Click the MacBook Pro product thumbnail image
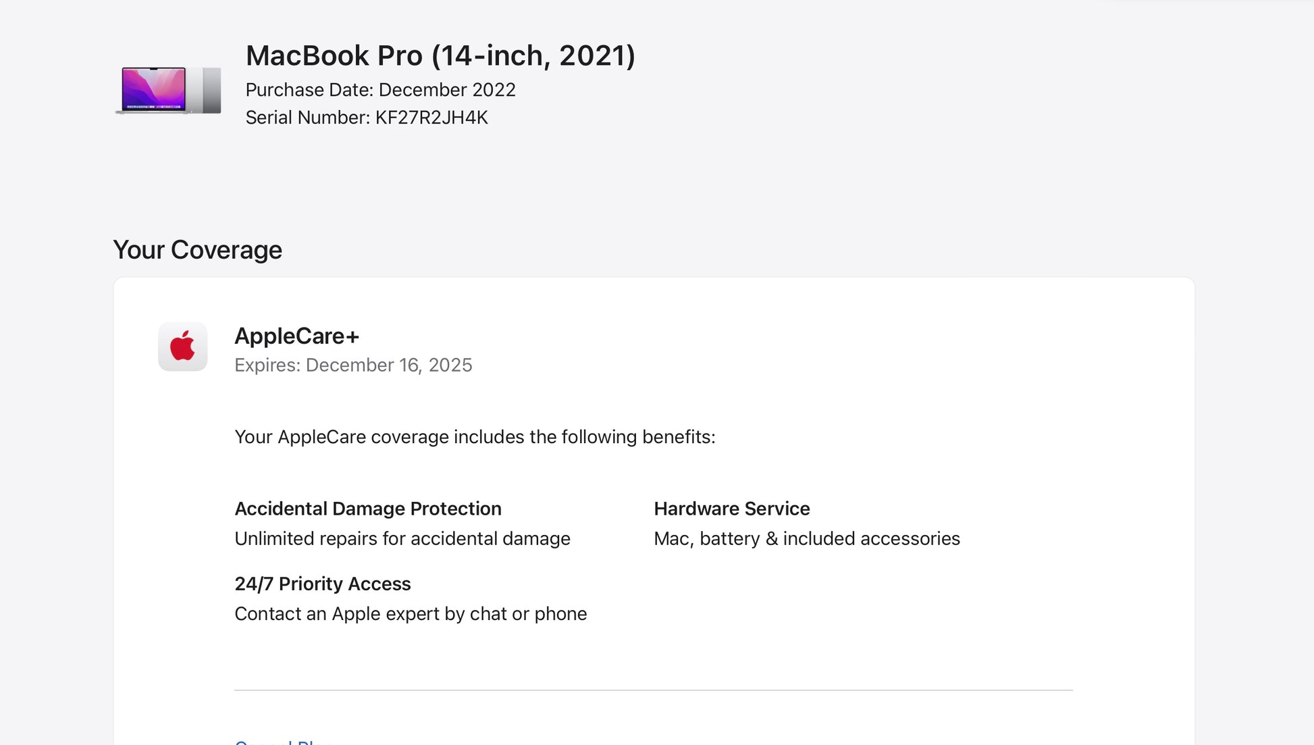The height and width of the screenshot is (745, 1314). pyautogui.click(x=168, y=90)
